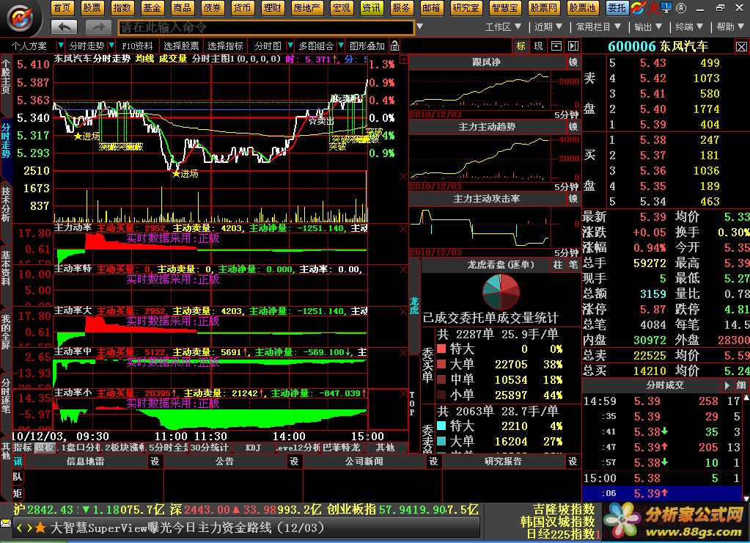Click the lock icon beside 图形叠加
The height and width of the screenshot is (543, 750).
click(x=394, y=46)
